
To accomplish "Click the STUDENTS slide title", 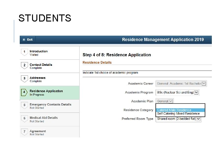I will pyautogui.click(x=45, y=18).
